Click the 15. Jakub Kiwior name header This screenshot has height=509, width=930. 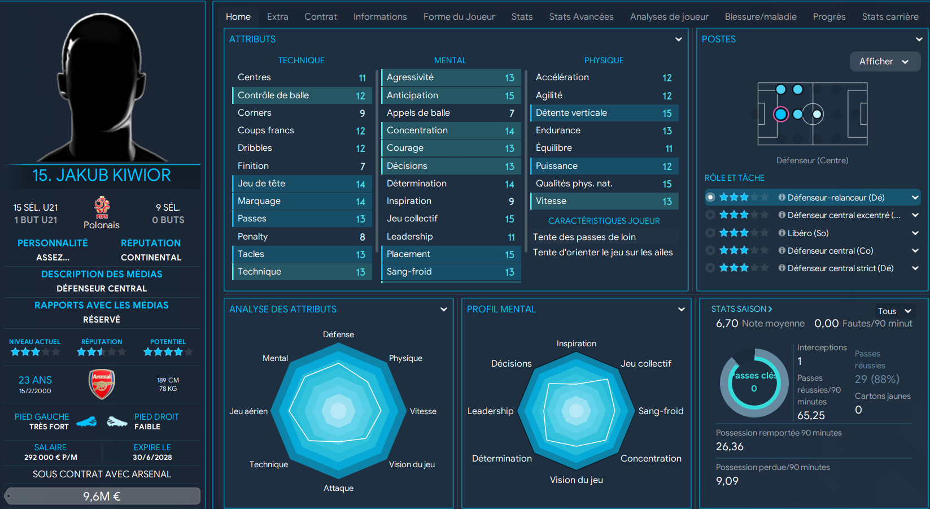pos(102,175)
